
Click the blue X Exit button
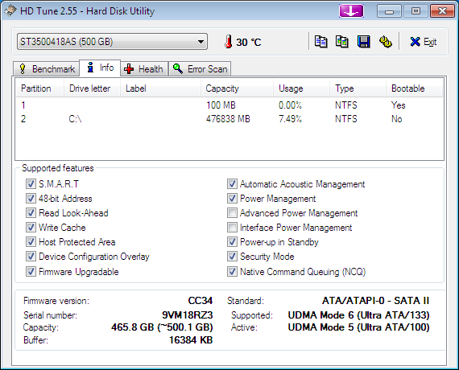point(424,42)
